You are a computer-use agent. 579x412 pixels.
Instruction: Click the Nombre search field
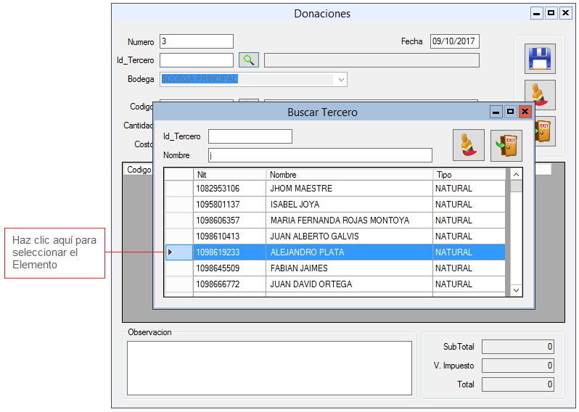(319, 155)
